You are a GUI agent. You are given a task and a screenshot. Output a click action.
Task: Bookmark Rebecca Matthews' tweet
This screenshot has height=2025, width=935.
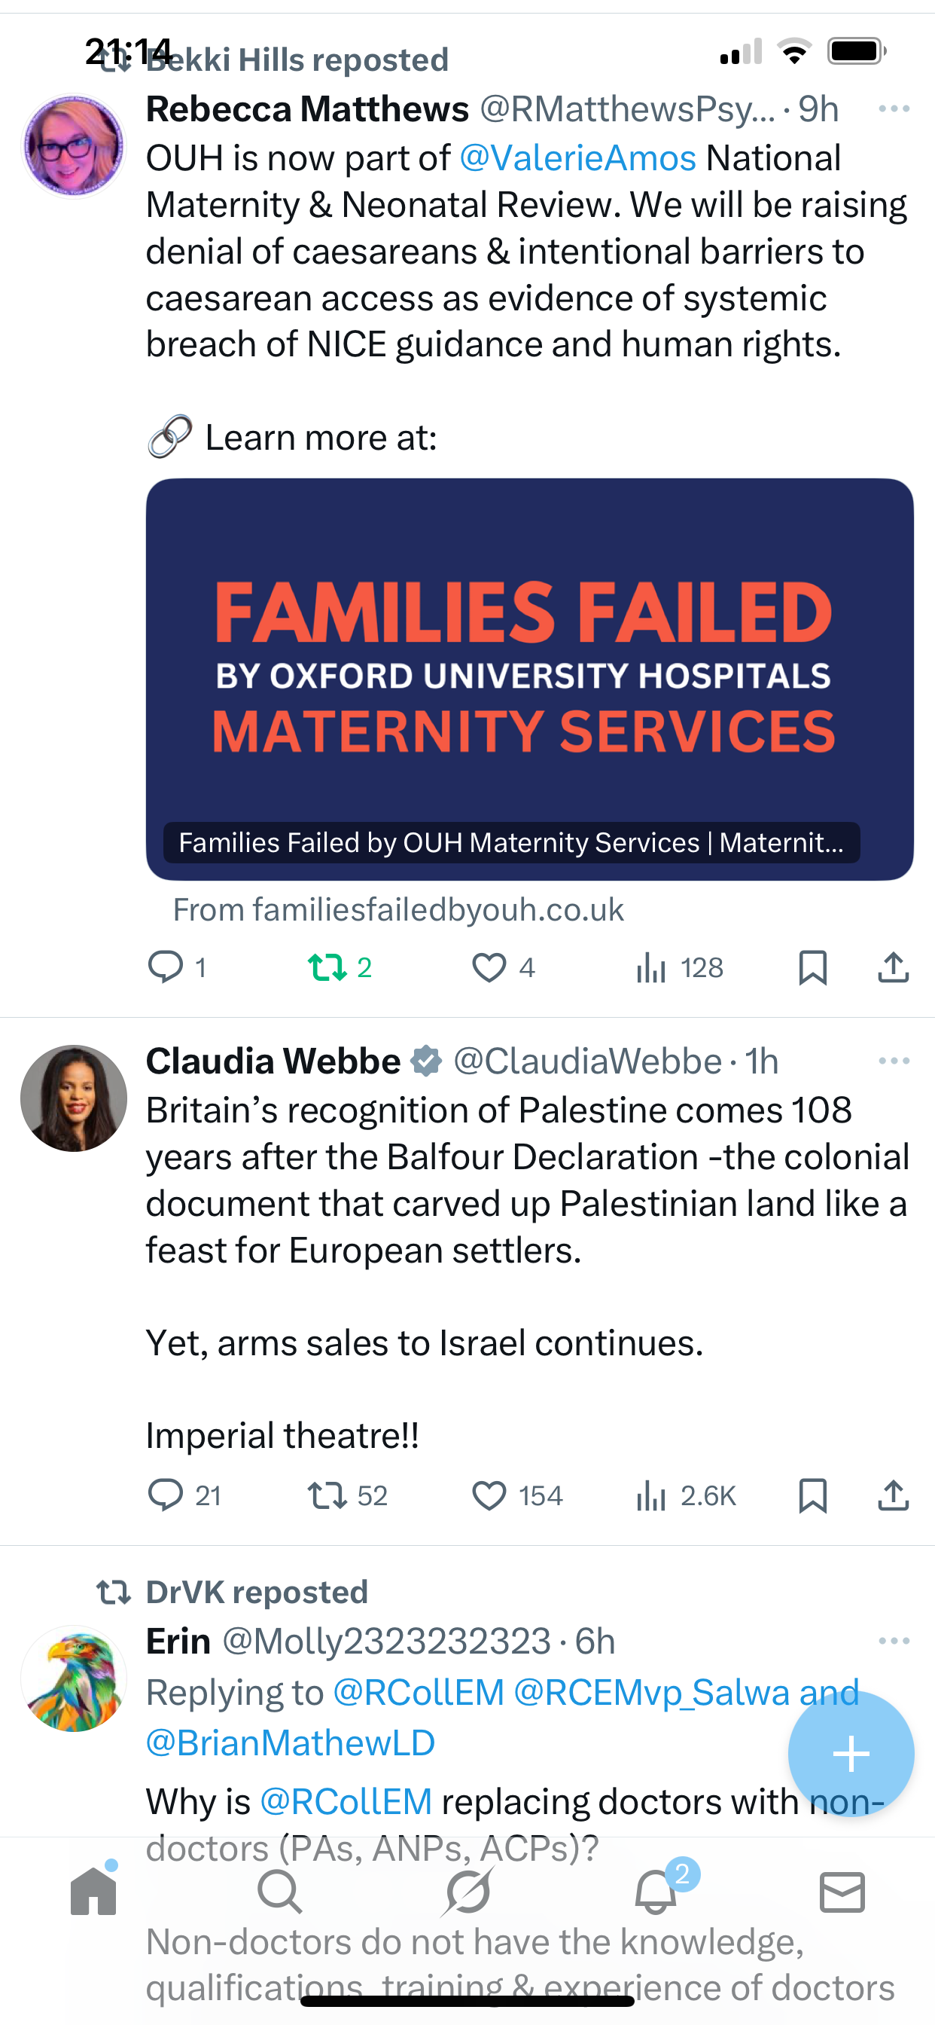tap(812, 967)
